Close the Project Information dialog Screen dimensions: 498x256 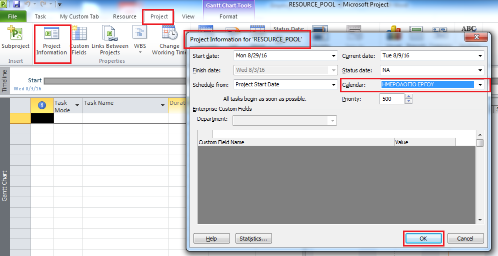point(476,37)
